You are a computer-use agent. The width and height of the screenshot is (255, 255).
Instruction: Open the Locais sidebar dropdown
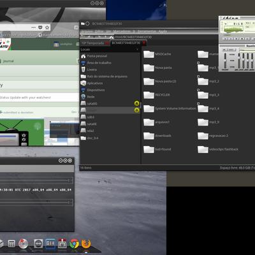coord(110,50)
